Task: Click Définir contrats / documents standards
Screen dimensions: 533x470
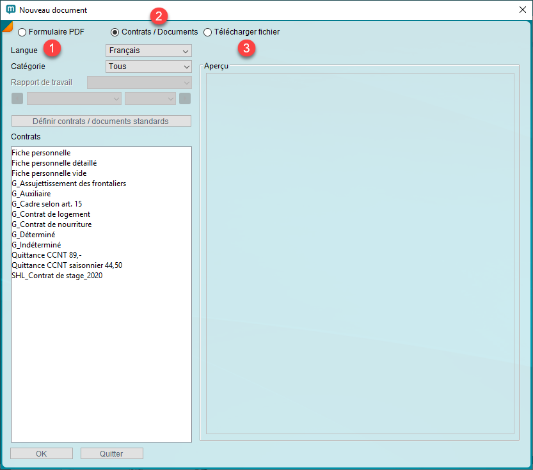Action: [100, 121]
